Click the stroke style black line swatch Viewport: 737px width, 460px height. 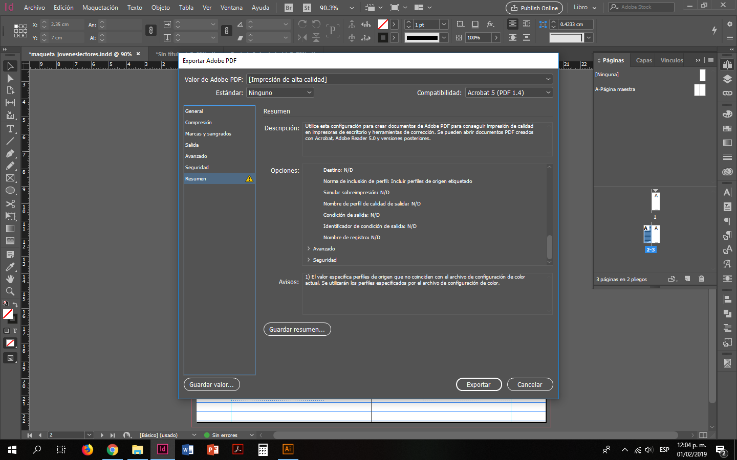422,37
